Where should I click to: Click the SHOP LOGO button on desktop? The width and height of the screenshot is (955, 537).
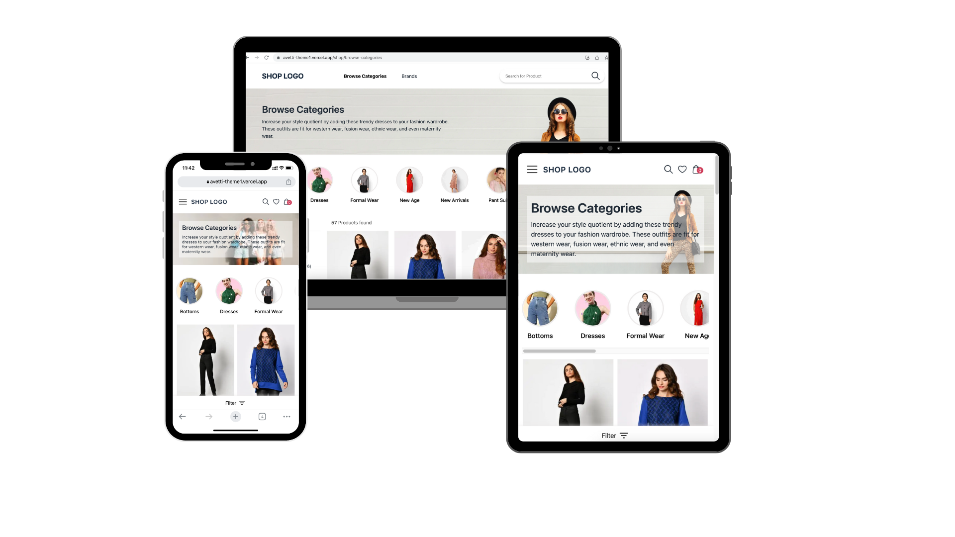pos(282,76)
